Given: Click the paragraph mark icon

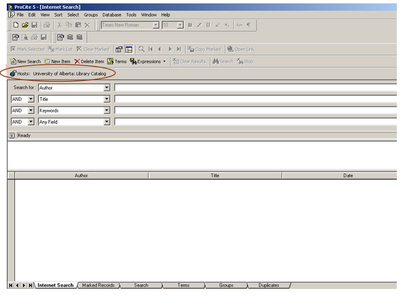Looking at the screenshot, I should (x=249, y=25).
